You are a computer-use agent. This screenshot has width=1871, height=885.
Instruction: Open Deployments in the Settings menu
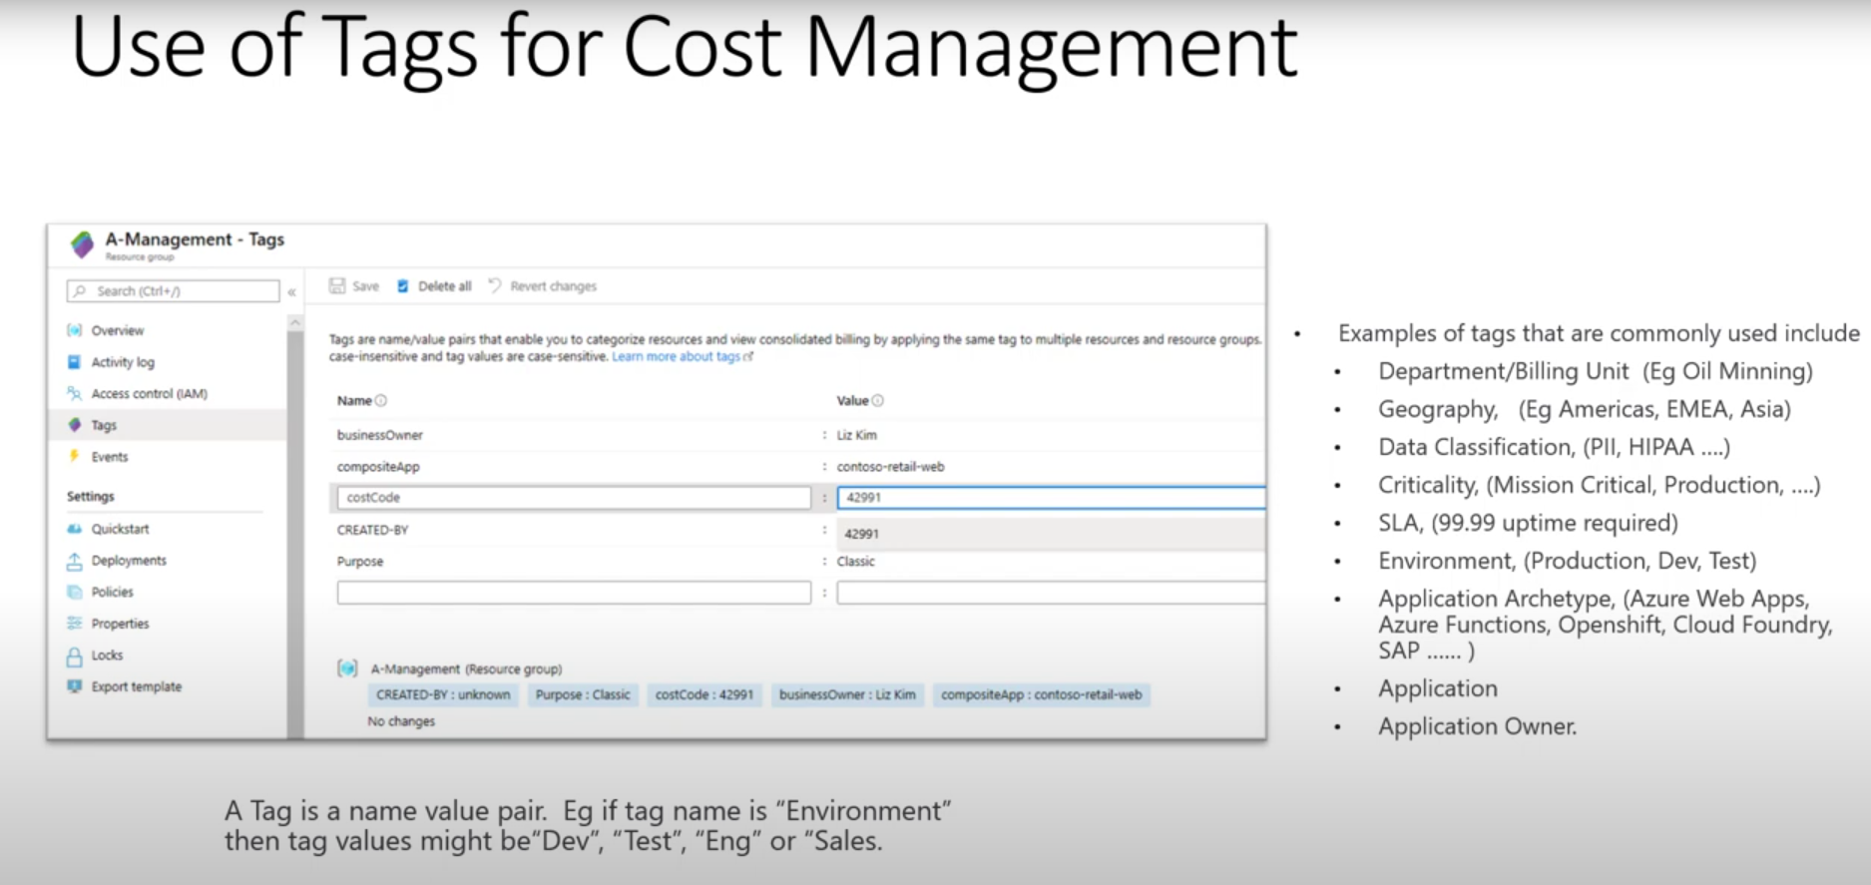[129, 561]
